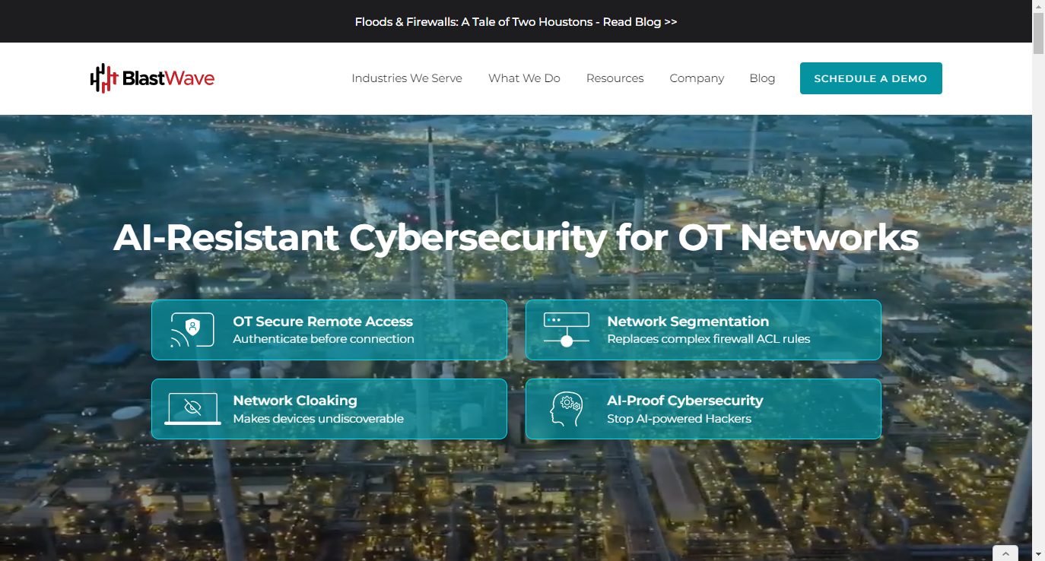Select the Blog menu item
The height and width of the screenshot is (561, 1045).
pos(762,78)
